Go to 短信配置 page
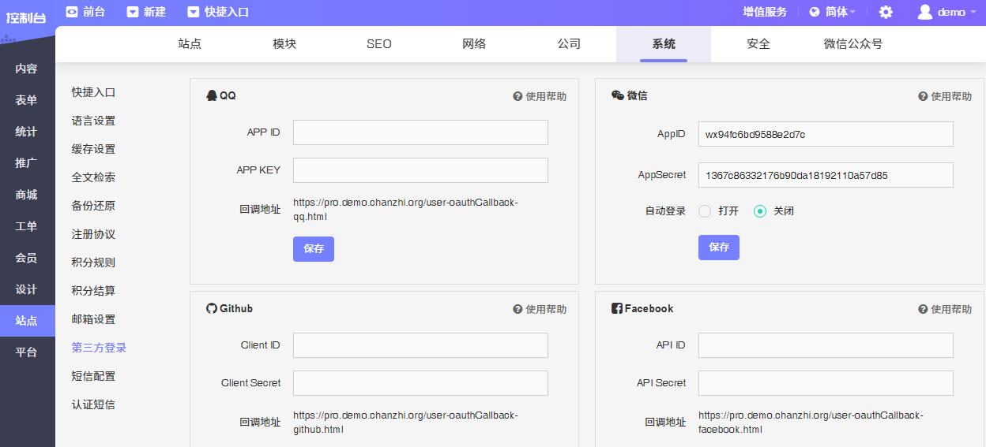This screenshot has width=986, height=447. 93,376
